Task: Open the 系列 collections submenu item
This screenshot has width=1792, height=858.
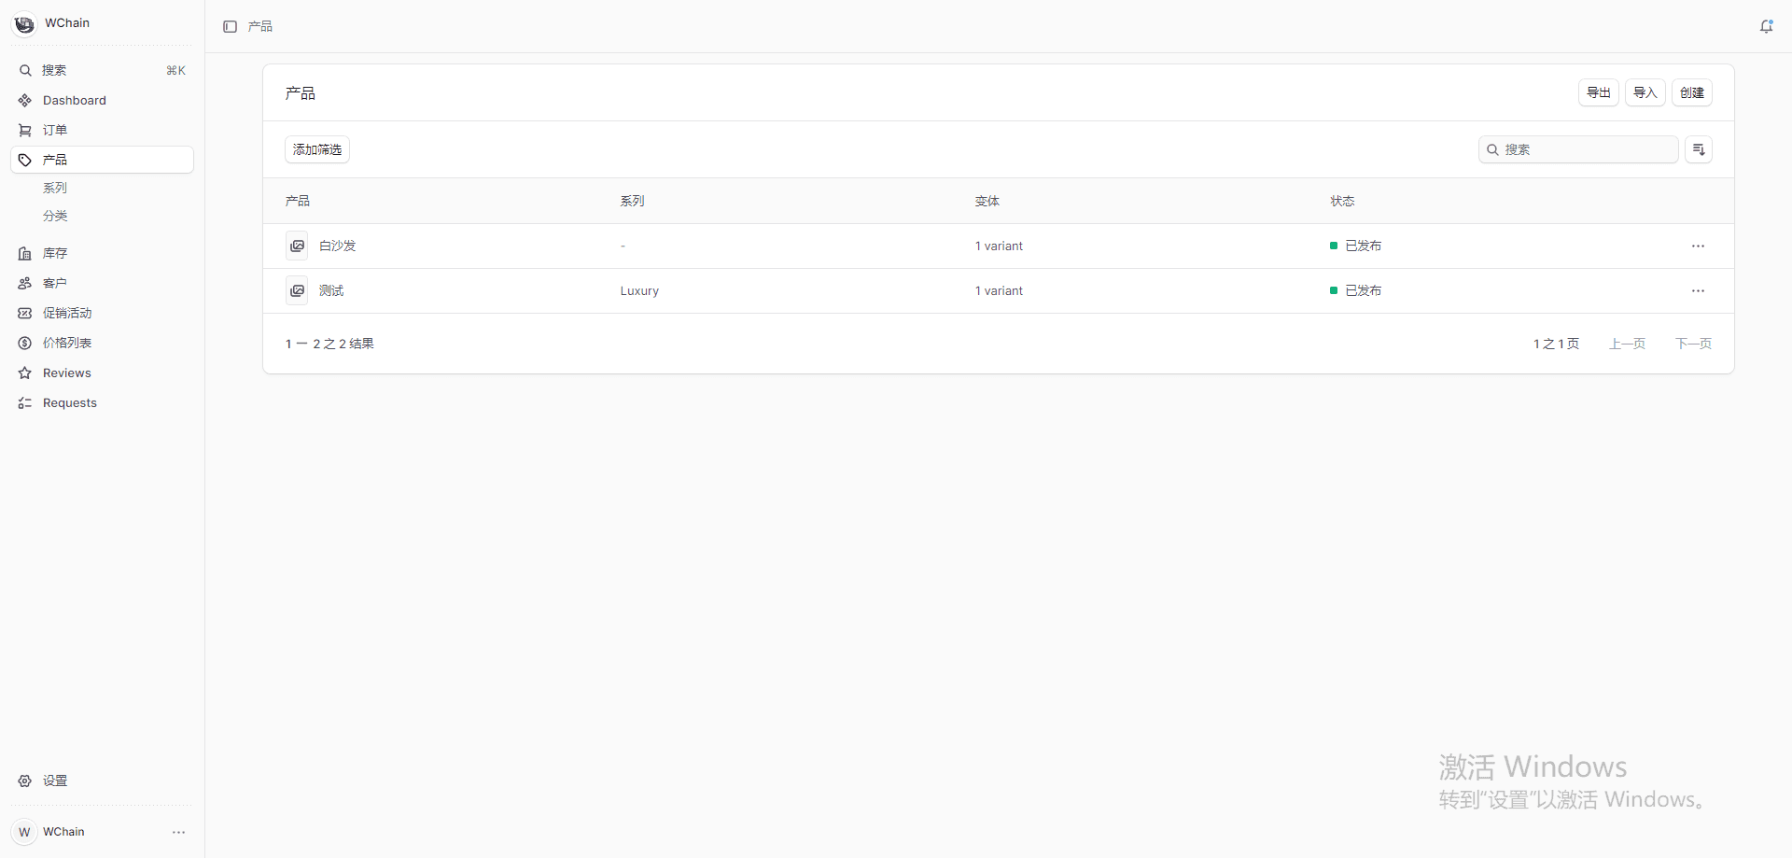Action: coord(55,188)
